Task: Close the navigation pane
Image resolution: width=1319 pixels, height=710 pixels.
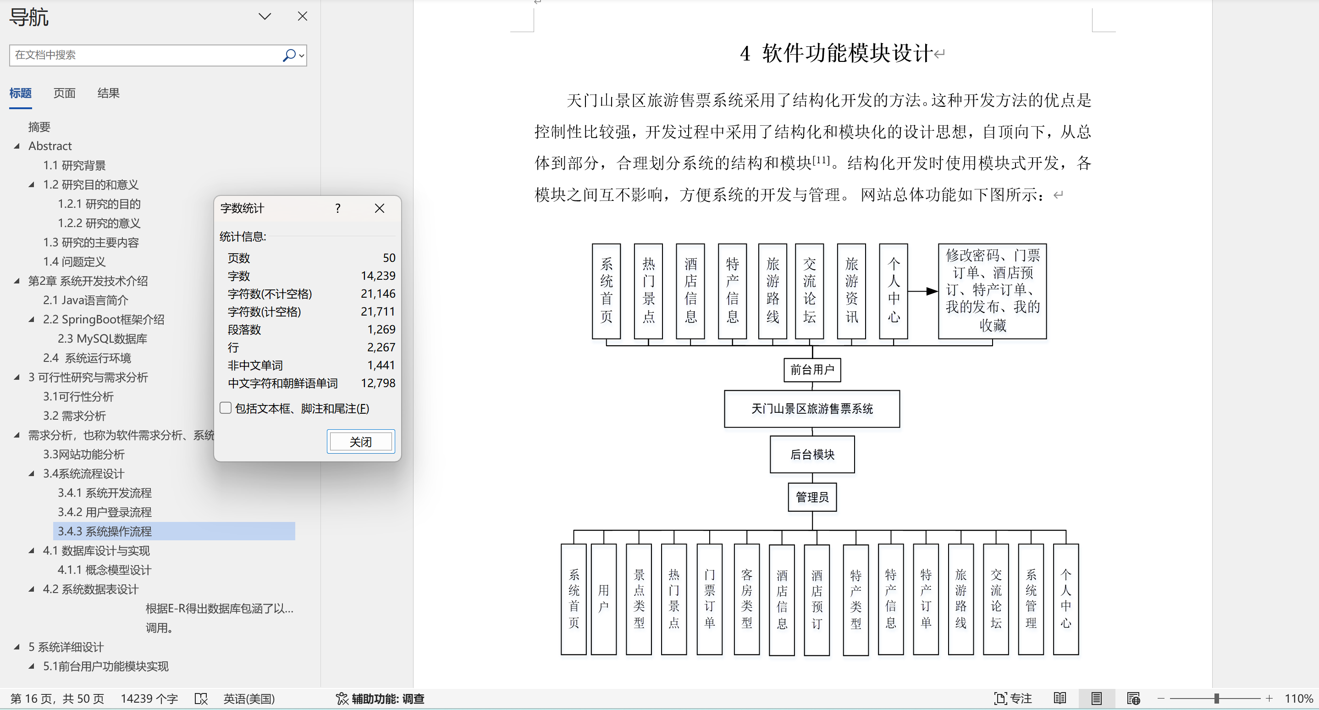Action: 303,17
